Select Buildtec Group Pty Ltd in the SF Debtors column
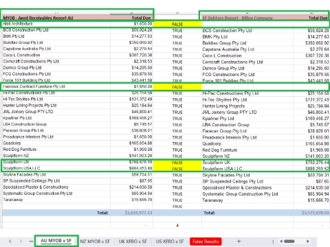330x247 pixels. coord(224,43)
